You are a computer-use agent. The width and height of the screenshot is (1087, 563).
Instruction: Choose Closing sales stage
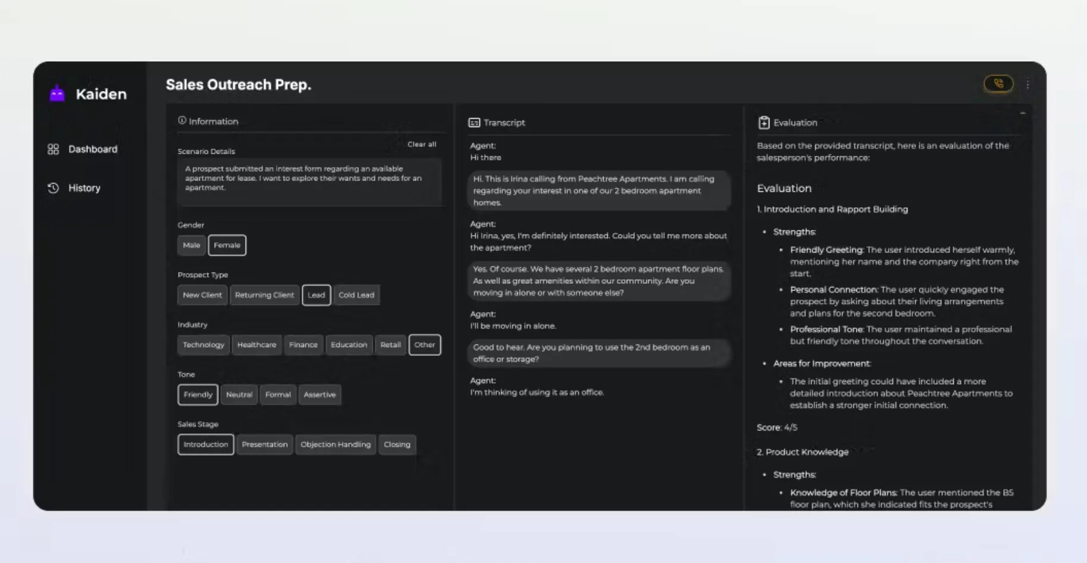pyautogui.click(x=397, y=445)
